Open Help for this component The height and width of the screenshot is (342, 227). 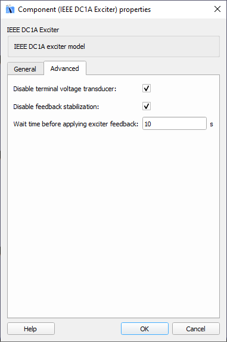click(x=31, y=329)
